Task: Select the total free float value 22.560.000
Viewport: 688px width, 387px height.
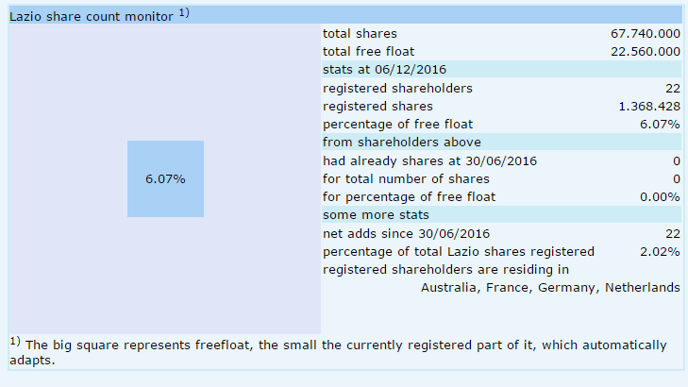Action: point(646,52)
